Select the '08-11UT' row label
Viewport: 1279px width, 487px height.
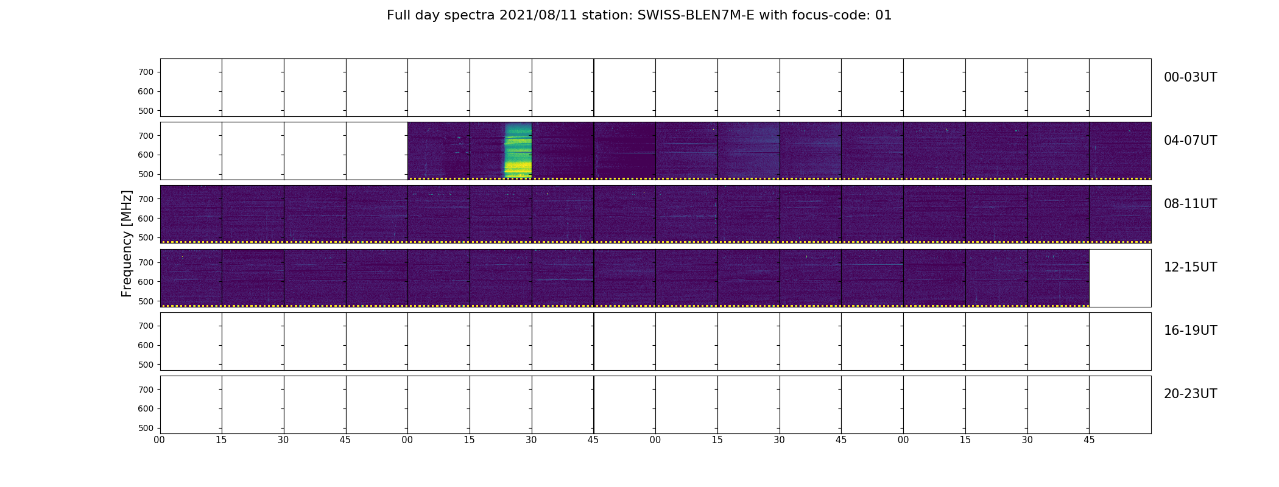[x=1190, y=204]
